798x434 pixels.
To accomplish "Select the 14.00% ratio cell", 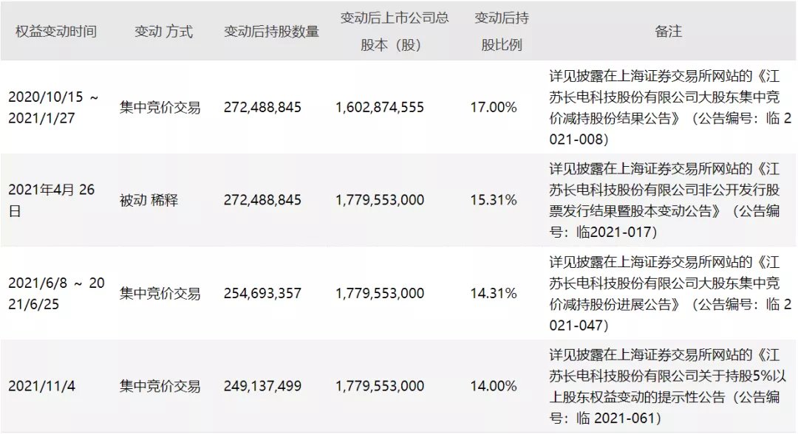I will pyautogui.click(x=493, y=386).
